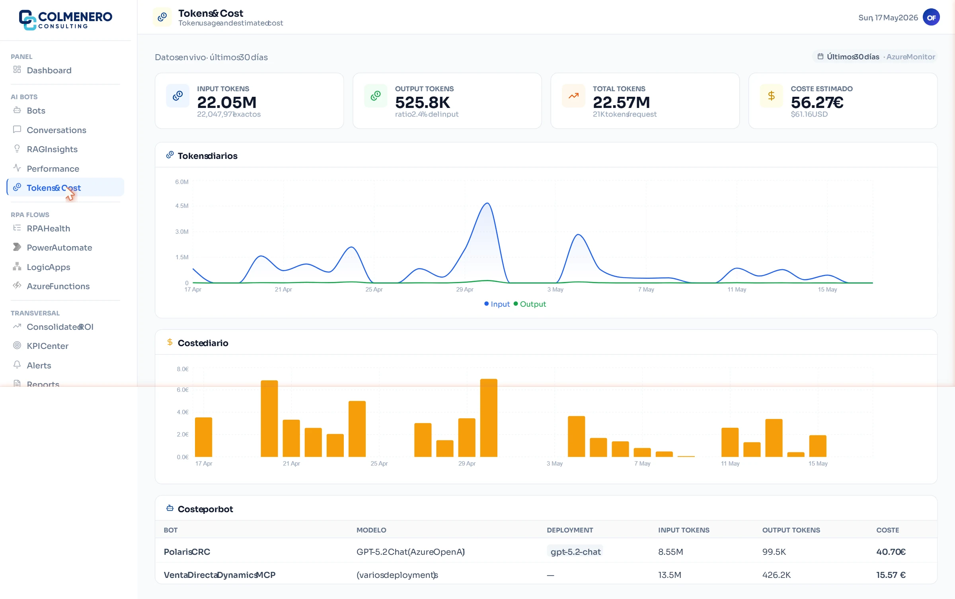Click the COSTE column header
This screenshot has width=955, height=599.
(887, 530)
